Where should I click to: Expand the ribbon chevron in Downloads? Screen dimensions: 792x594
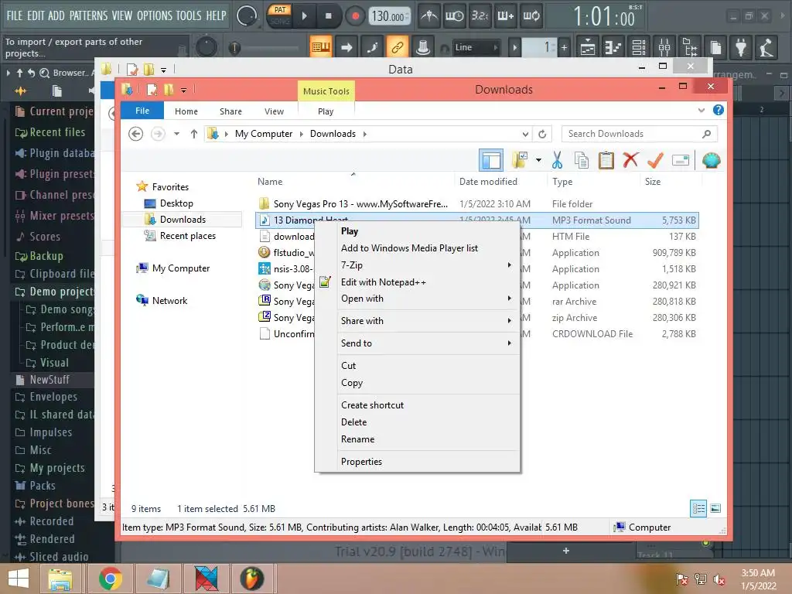701,110
